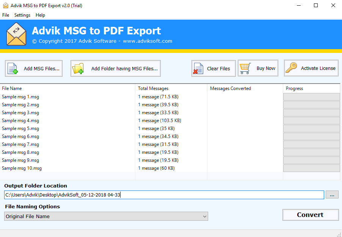Close the Advik MSG to PDF window
This screenshot has width=342, height=237.
click(333, 6)
